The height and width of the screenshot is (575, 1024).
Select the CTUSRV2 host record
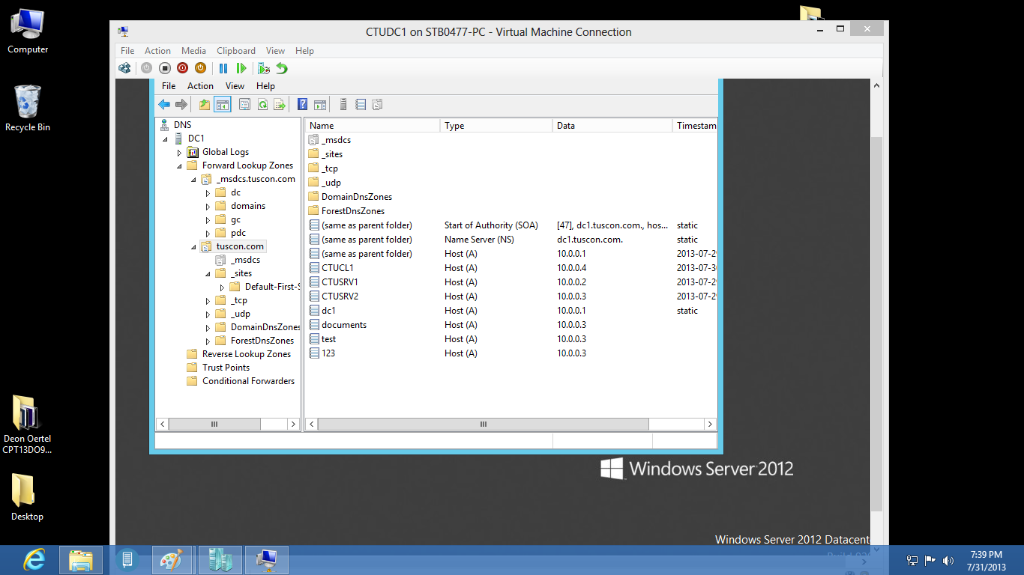[x=340, y=296]
